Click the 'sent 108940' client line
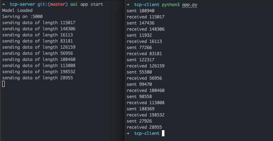The height and width of the screenshot is (141, 273). tap(141, 11)
